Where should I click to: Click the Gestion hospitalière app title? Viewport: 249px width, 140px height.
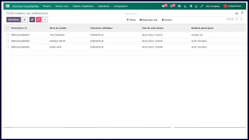26,6
